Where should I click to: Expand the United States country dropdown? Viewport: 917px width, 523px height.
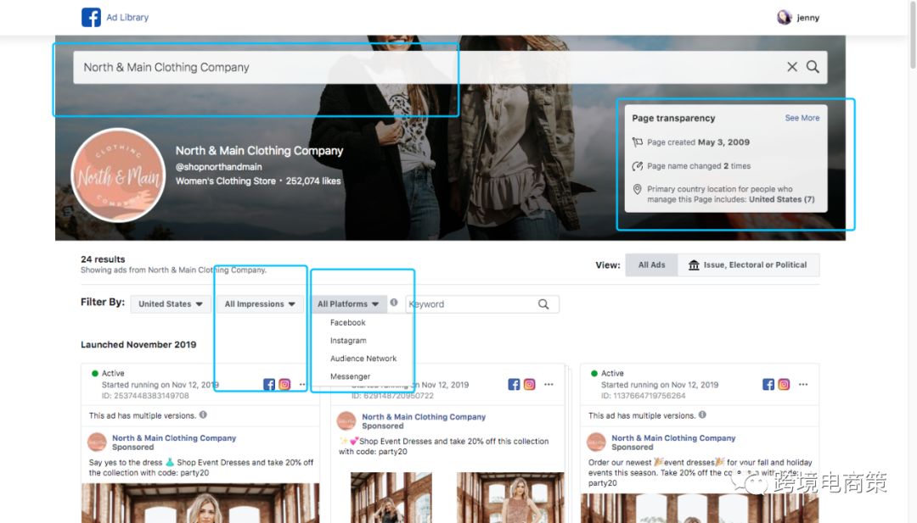tap(171, 304)
